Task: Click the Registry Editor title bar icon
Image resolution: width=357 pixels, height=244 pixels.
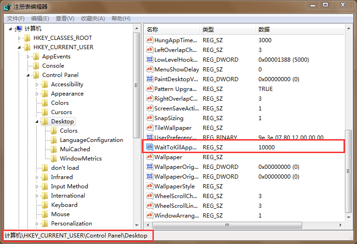Action: click(7, 6)
